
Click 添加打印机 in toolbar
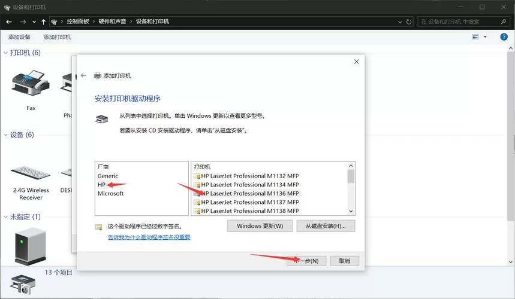pos(57,37)
